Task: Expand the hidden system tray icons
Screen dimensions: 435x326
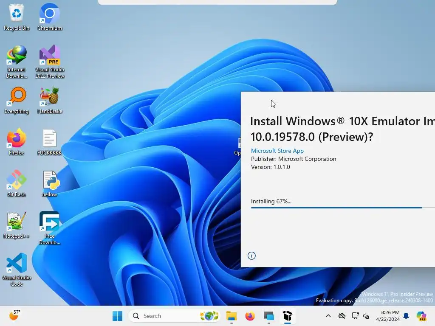Action: point(328,316)
